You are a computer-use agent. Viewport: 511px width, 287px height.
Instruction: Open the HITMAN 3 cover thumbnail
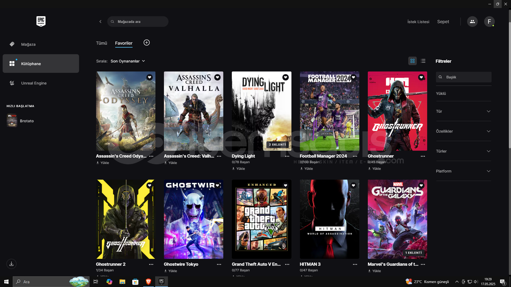pos(329,219)
